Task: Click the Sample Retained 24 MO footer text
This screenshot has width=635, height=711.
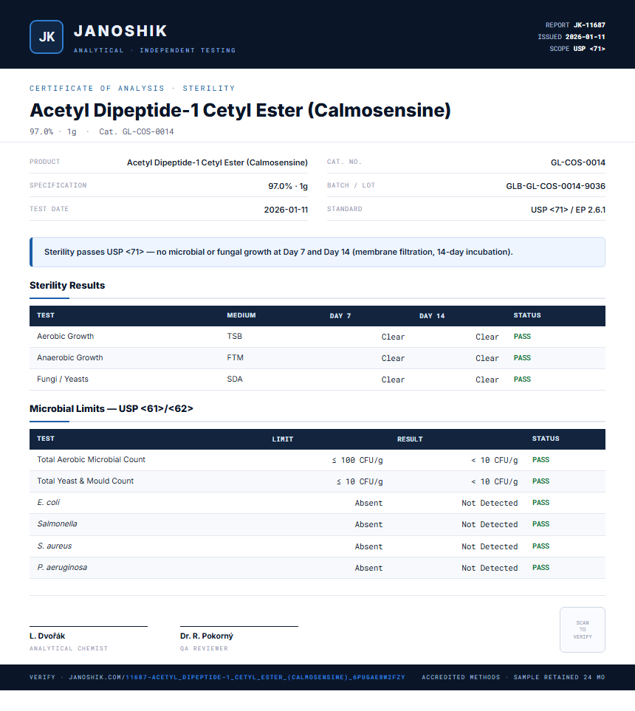Action: coord(559,677)
